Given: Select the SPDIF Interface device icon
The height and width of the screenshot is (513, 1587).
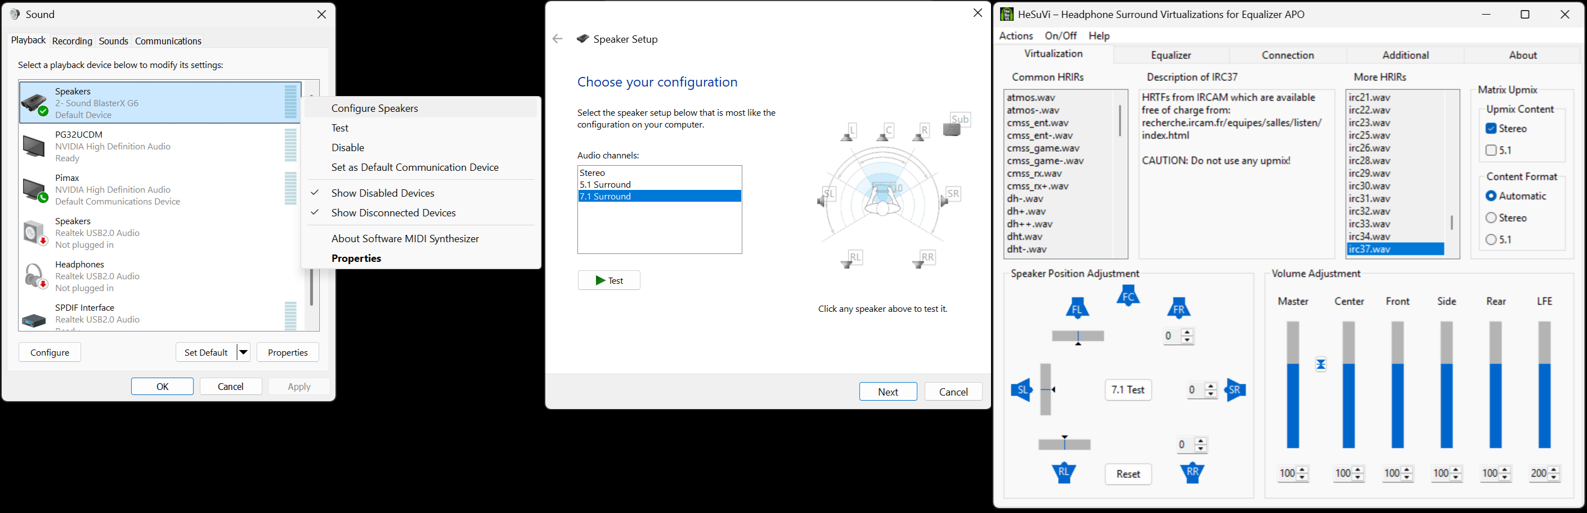Looking at the screenshot, I should 34,320.
